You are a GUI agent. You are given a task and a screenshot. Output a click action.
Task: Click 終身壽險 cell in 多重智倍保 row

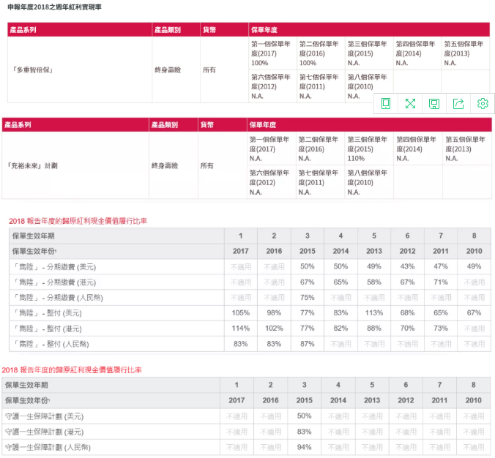pyautogui.click(x=176, y=70)
